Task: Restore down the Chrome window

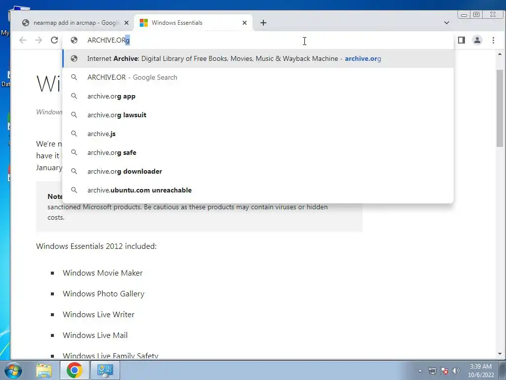Action: coord(476,14)
